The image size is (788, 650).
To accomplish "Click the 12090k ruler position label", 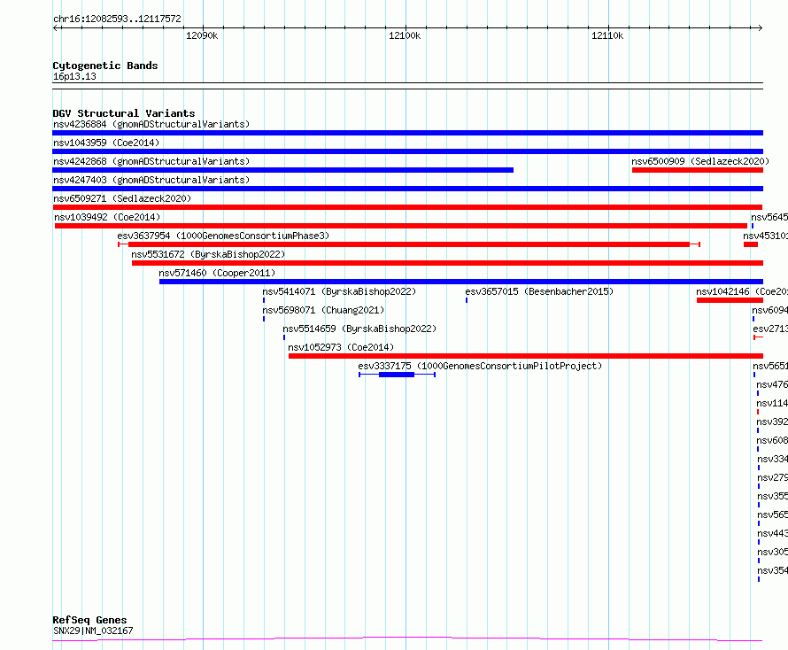I will (x=202, y=35).
